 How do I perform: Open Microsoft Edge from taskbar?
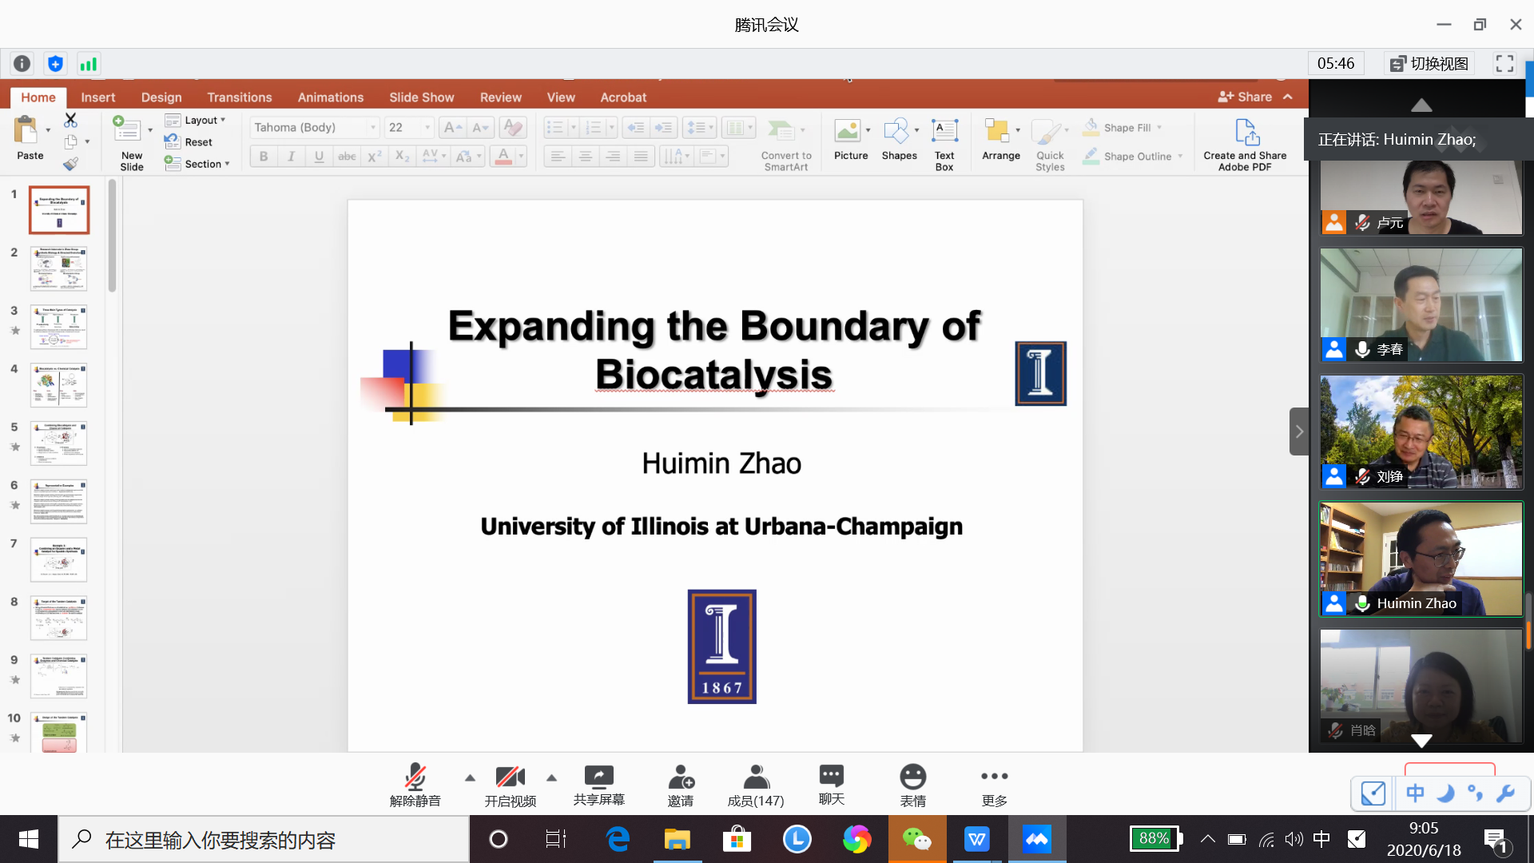(618, 839)
